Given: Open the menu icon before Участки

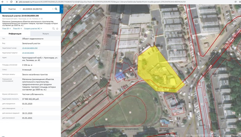Looking at the screenshot, I should click(x=4, y=9).
